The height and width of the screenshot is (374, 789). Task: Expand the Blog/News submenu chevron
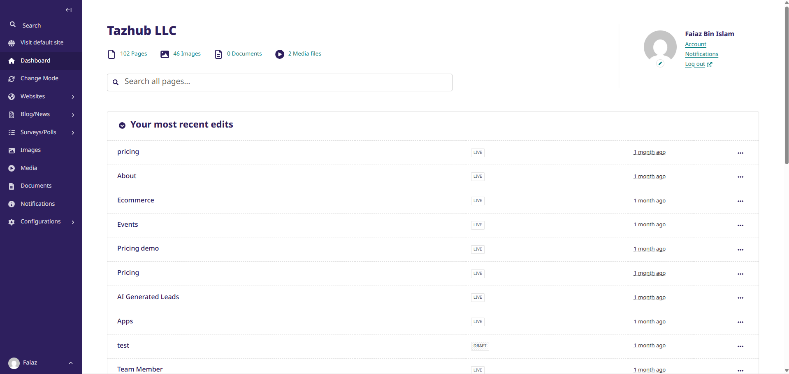[73, 115]
